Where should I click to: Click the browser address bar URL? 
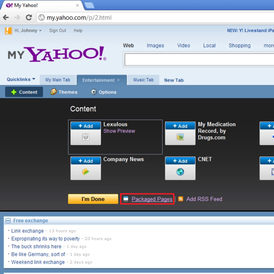(x=79, y=17)
